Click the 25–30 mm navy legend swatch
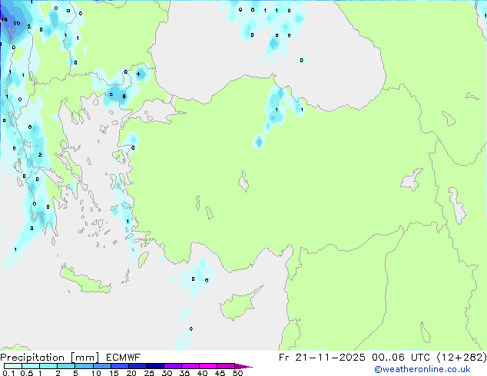Image resolution: width=487 pixels, height=376 pixels. point(155,366)
